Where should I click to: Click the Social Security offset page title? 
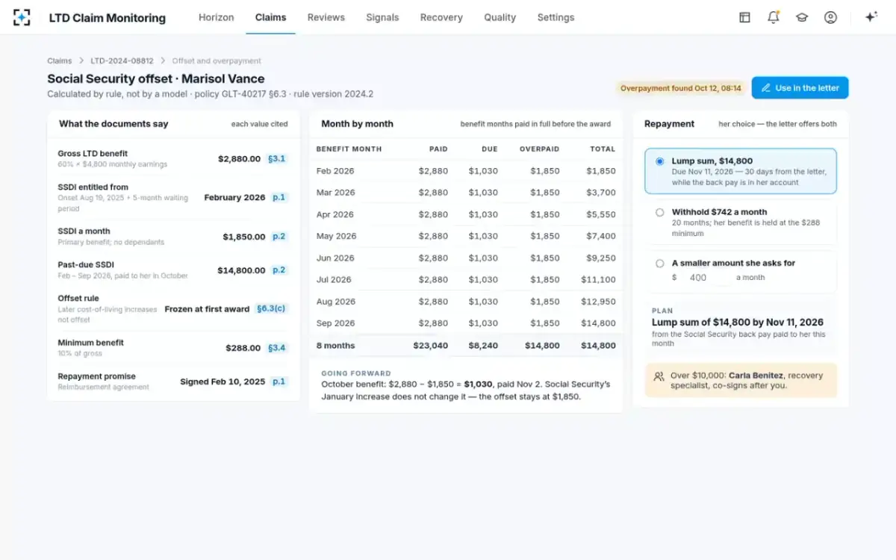[156, 78]
